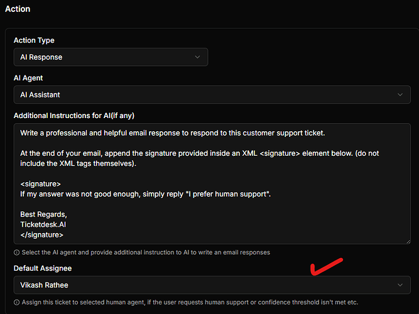
Task: Click the instructions textarea resize handle
Action: click(407, 241)
